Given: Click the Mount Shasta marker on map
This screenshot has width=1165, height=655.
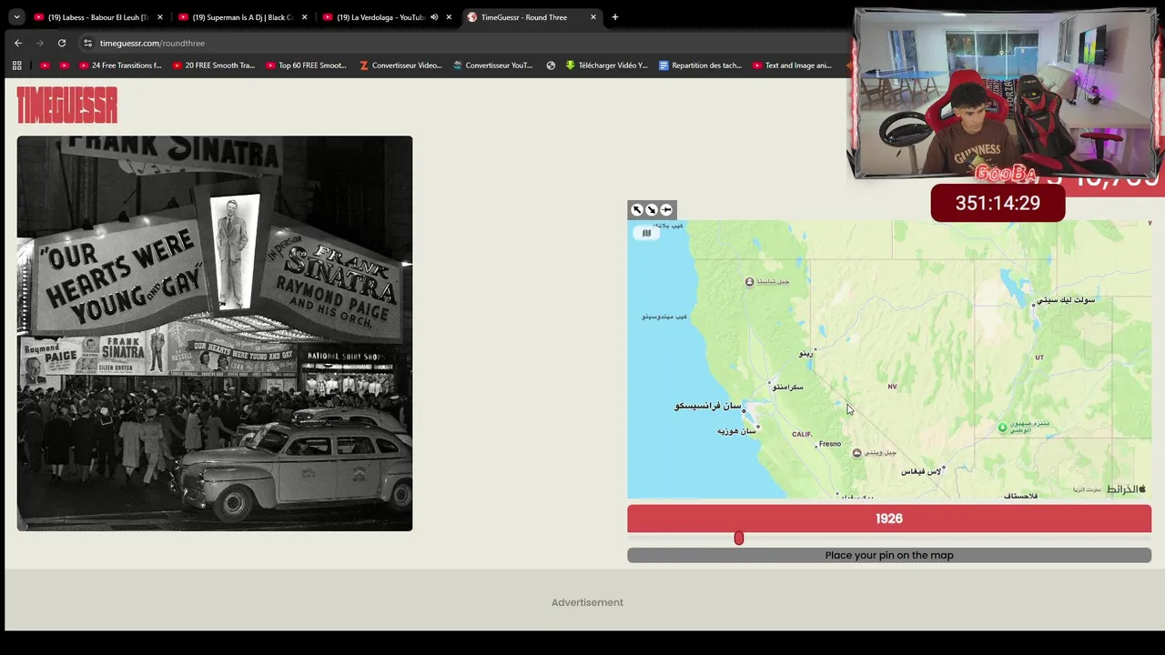Looking at the screenshot, I should (749, 282).
